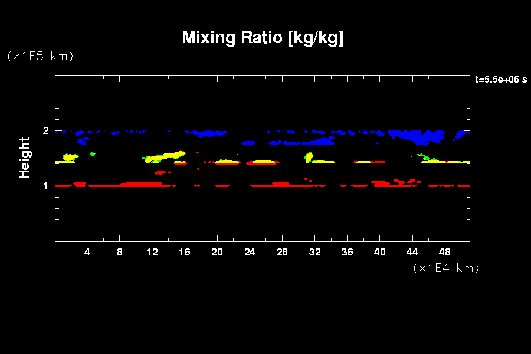Click the x-axis tick label 4
Image resolution: width=531 pixels, height=354 pixels.
pos(87,252)
